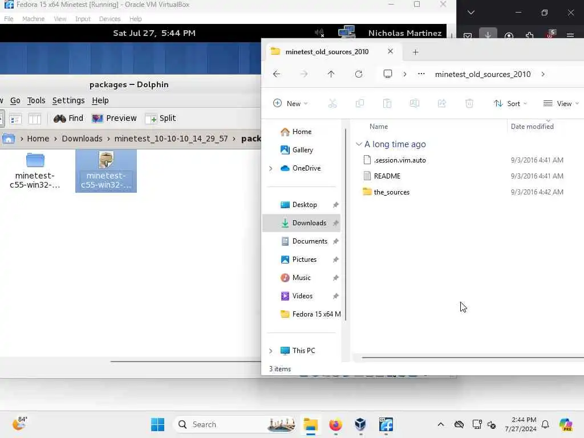Add a new Explorer tab
Viewport: 584px width, 438px height.
pyautogui.click(x=415, y=52)
